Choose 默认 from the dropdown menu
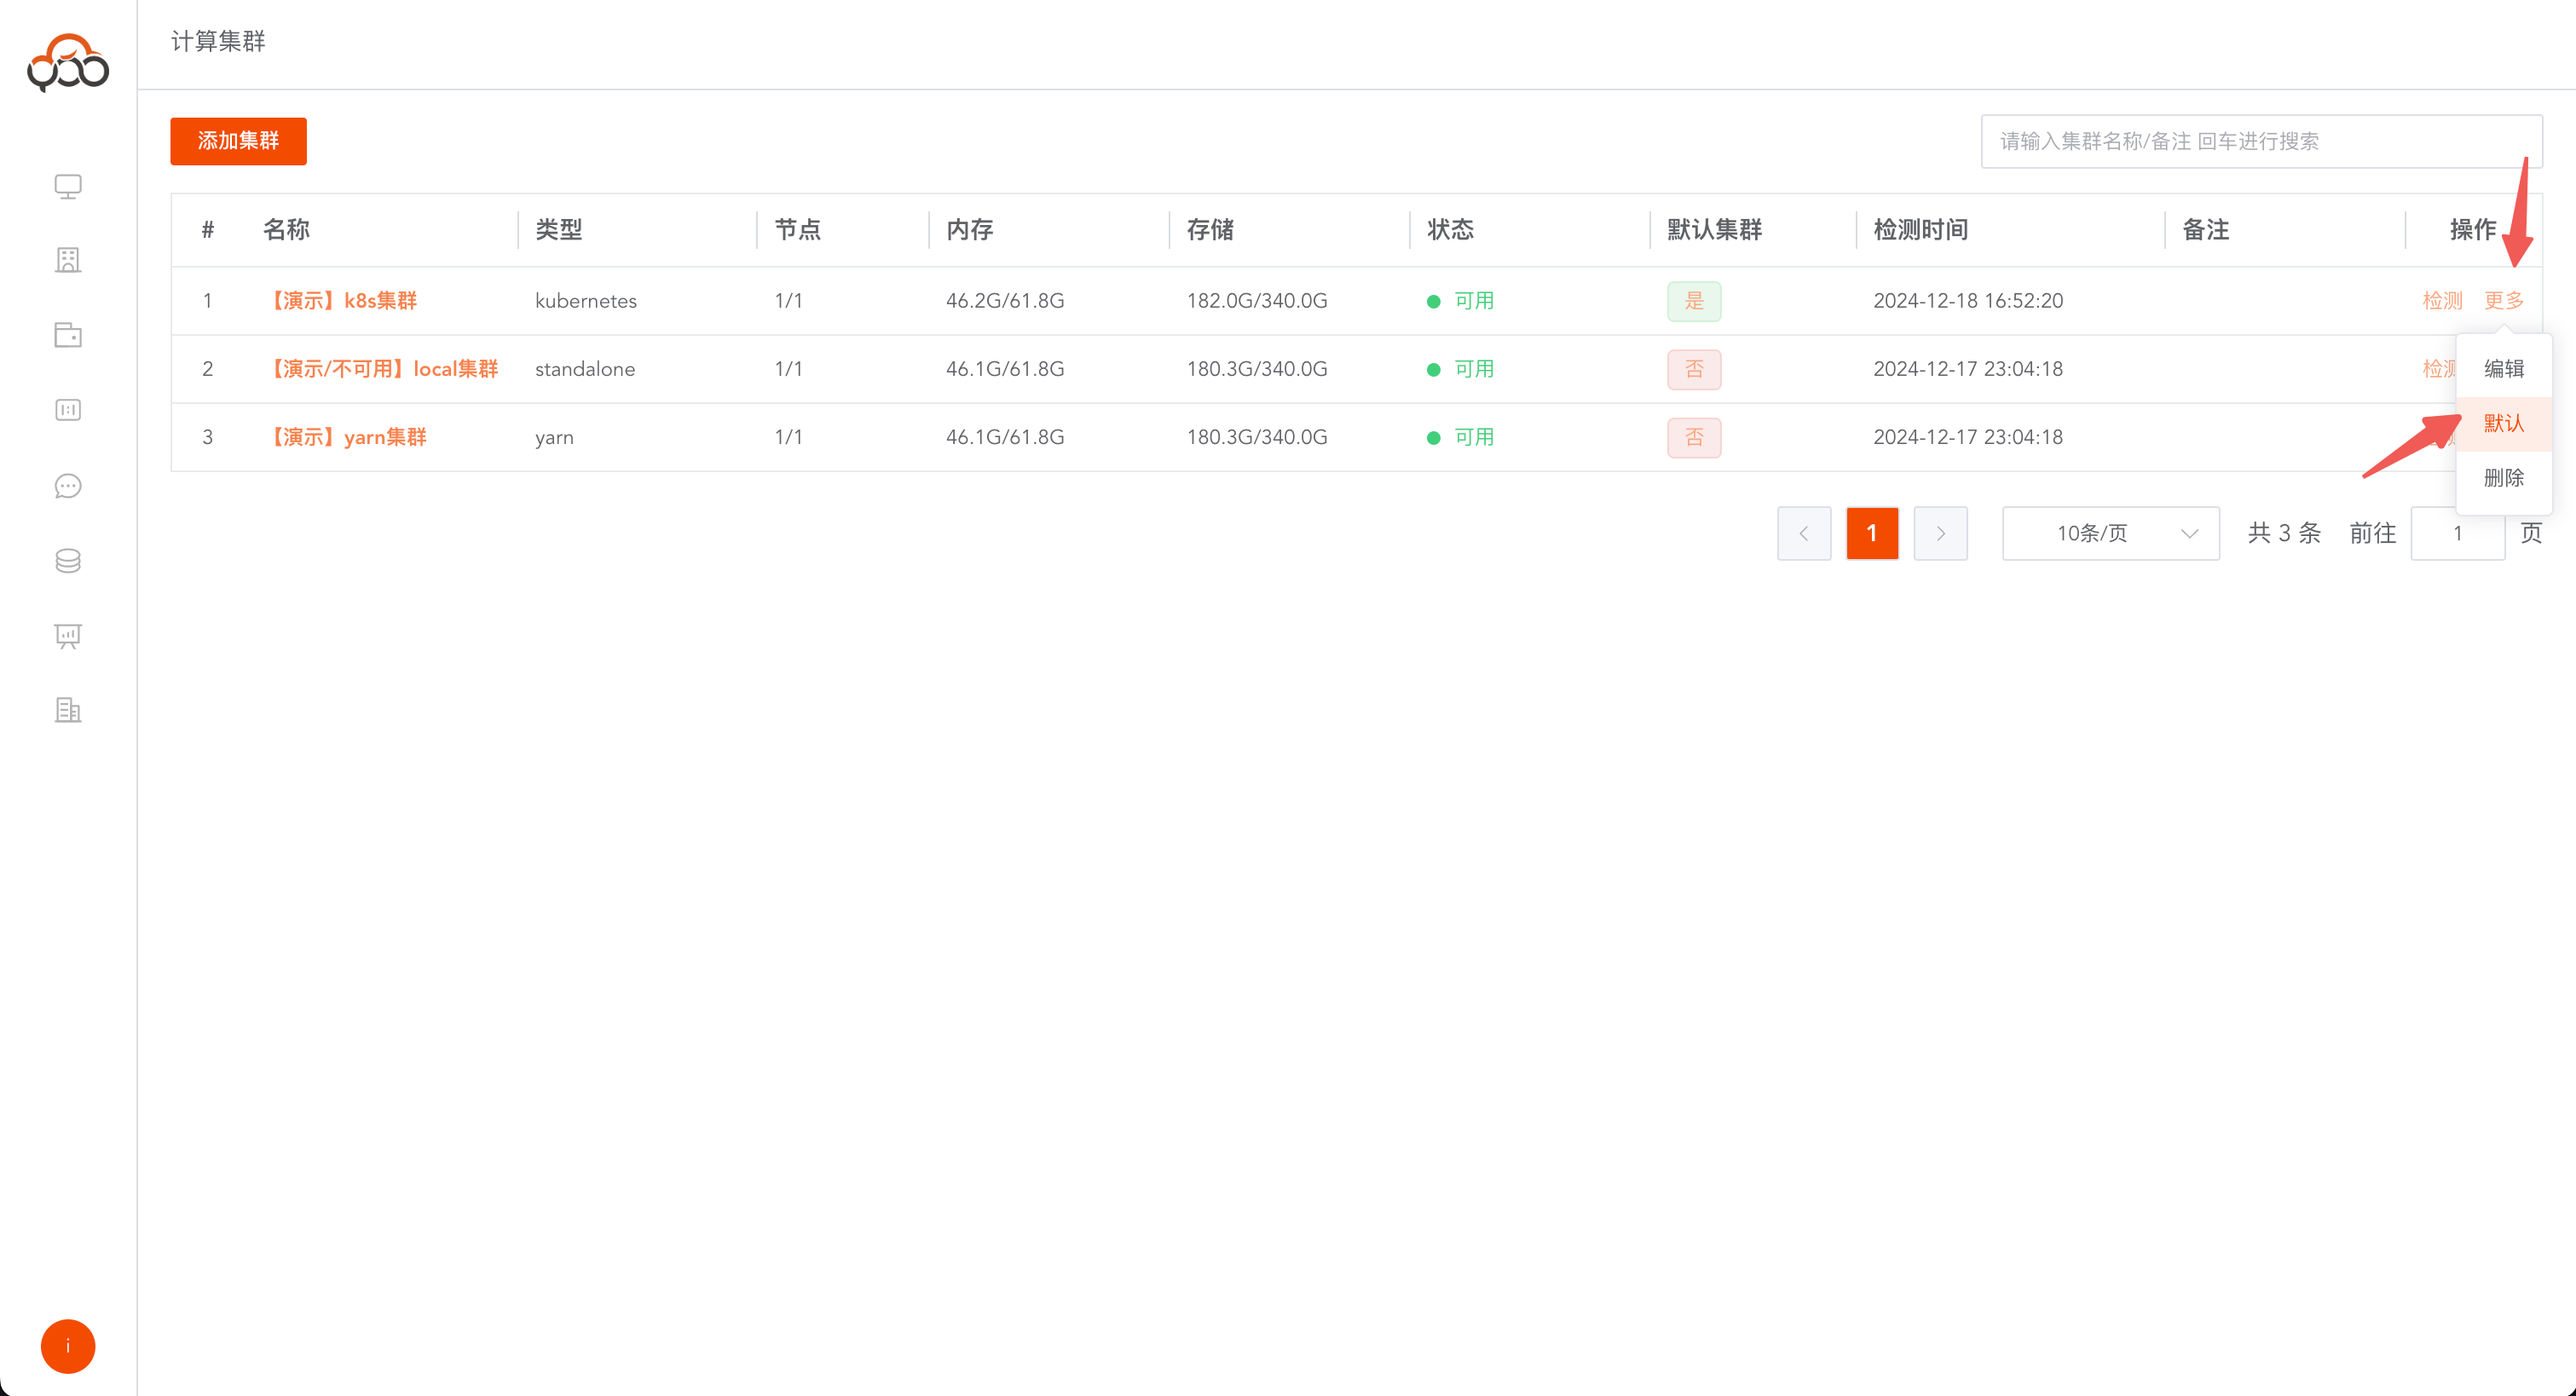The width and height of the screenshot is (2576, 1396). (2503, 423)
